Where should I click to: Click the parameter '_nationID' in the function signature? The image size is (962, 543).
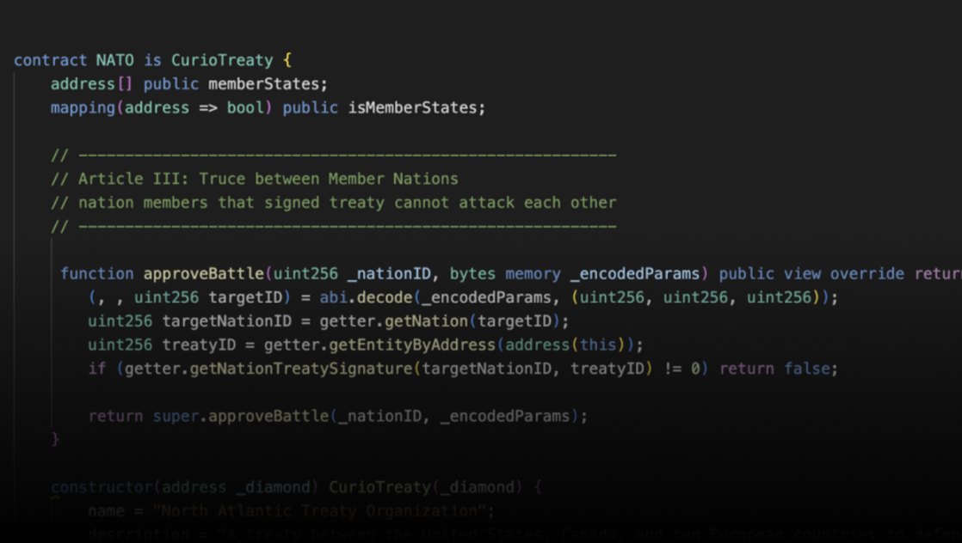tap(389, 274)
